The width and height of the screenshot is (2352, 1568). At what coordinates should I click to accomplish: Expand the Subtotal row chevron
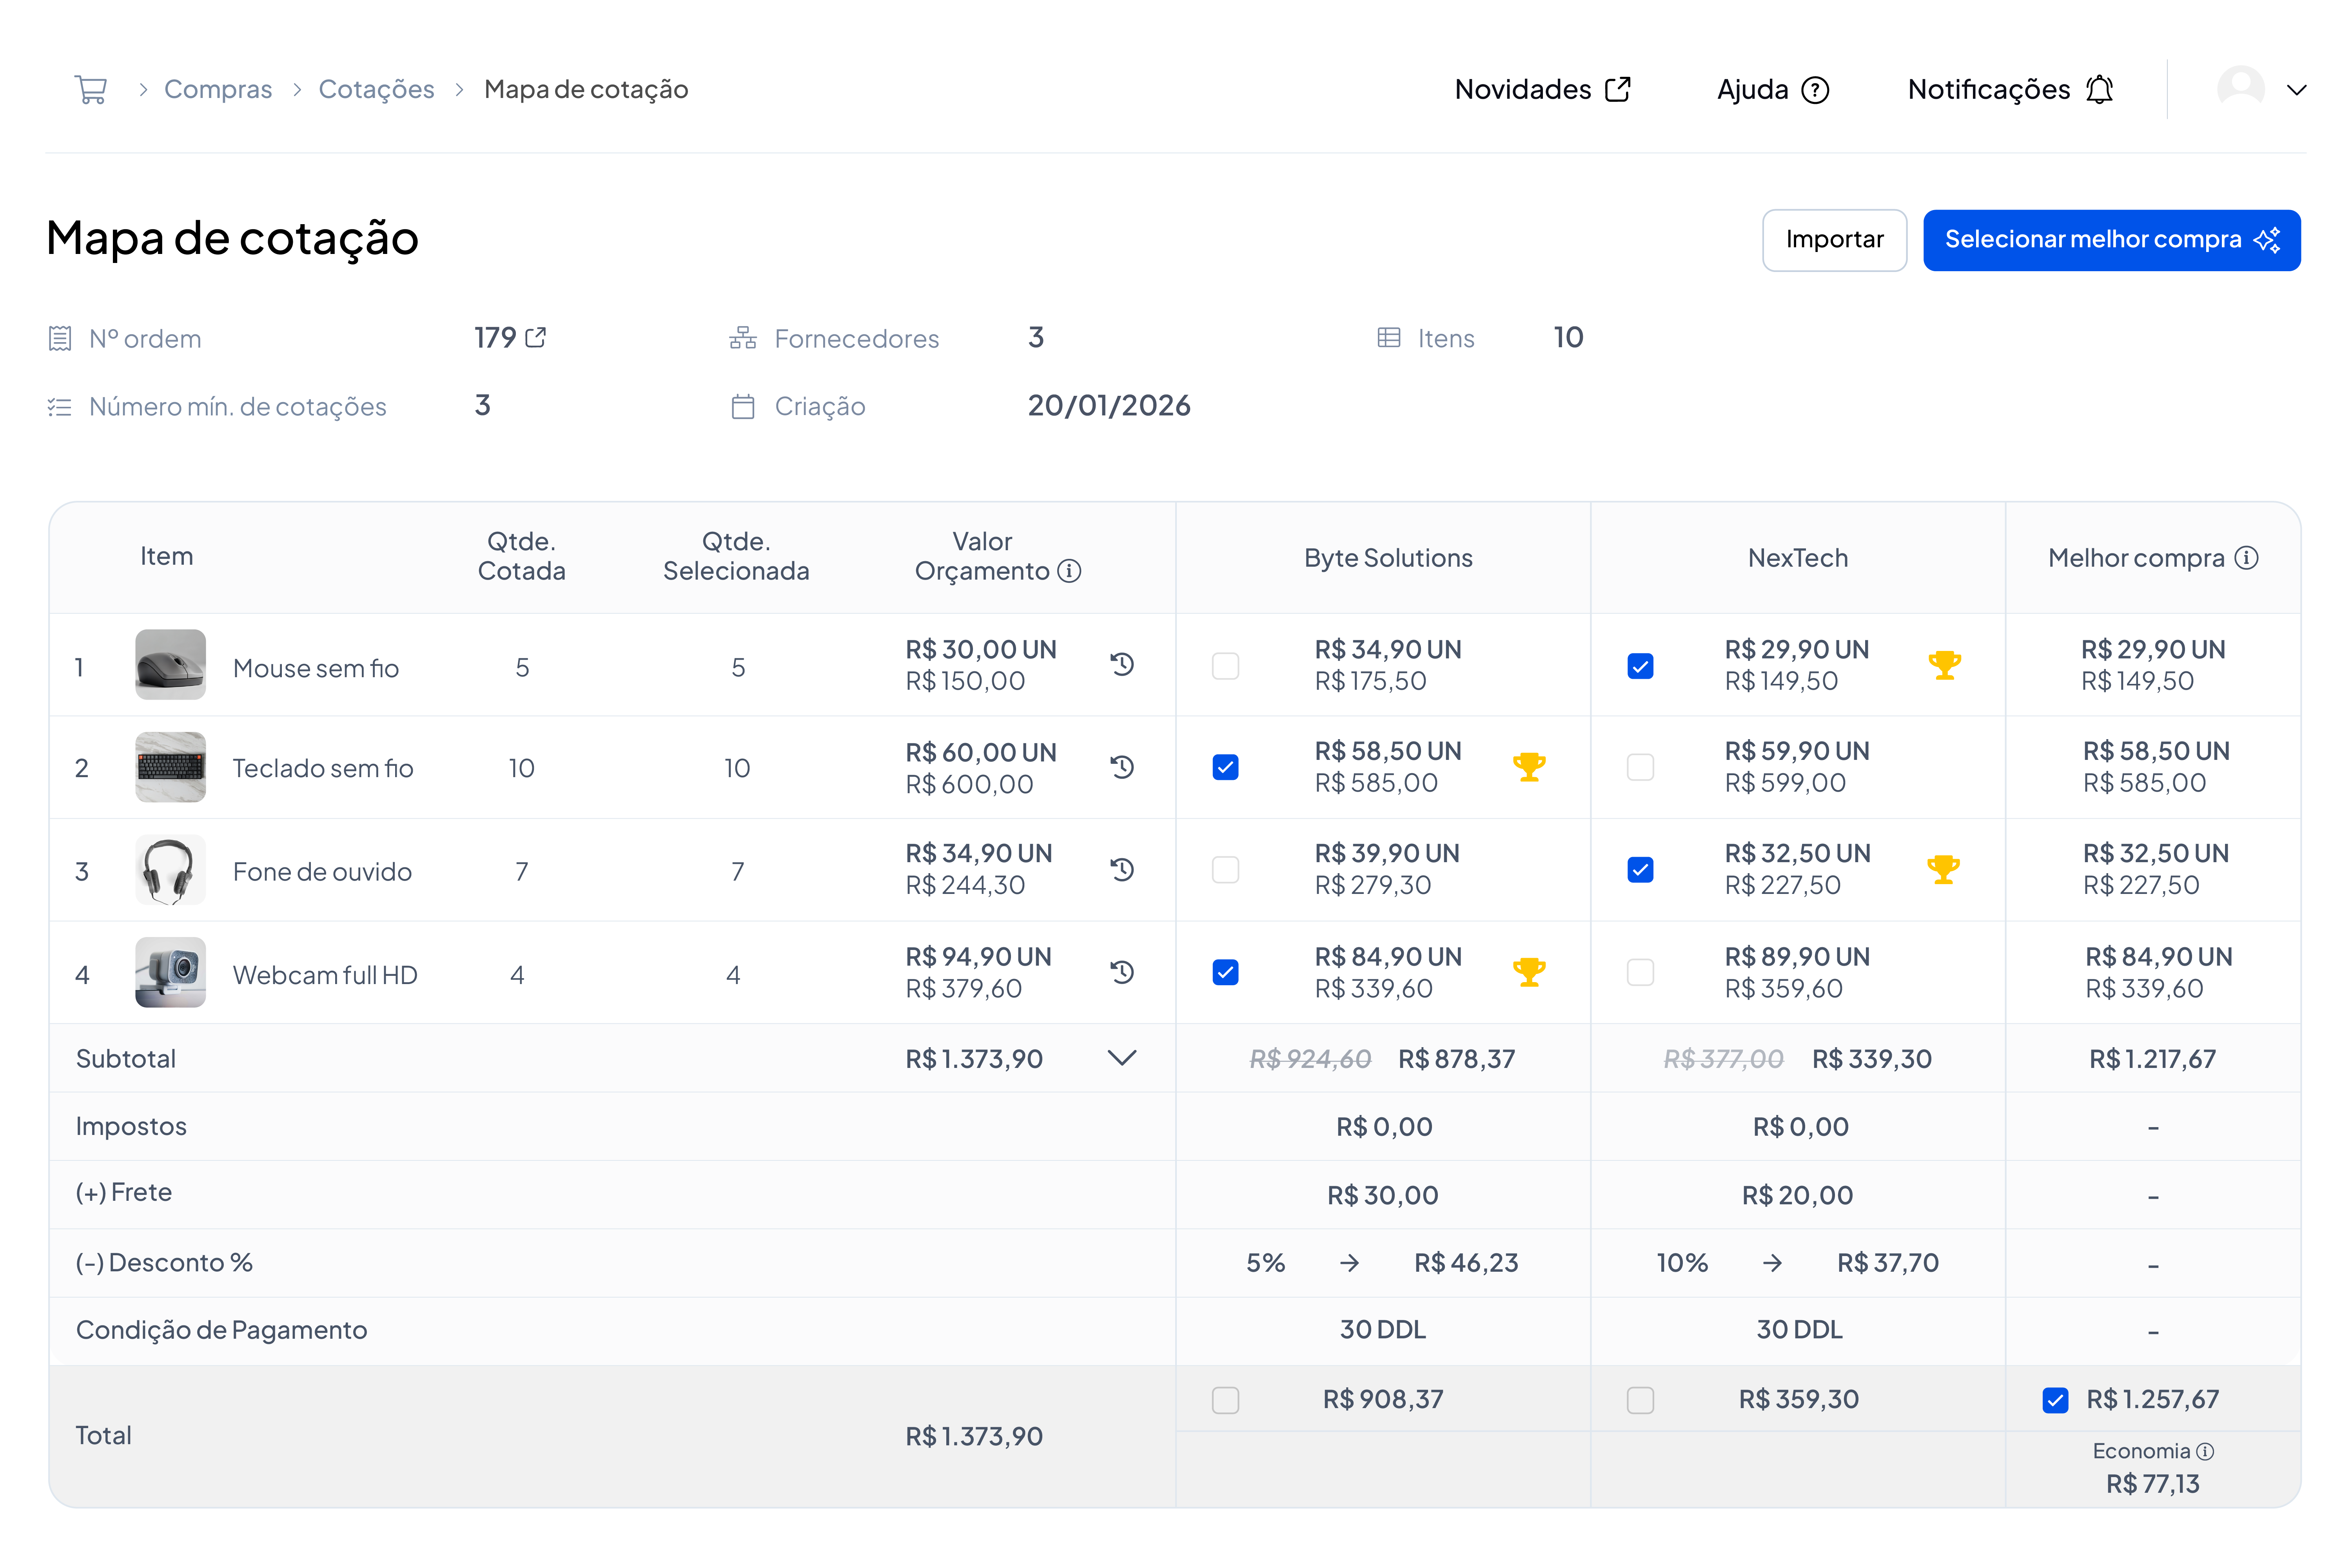1122,1058
